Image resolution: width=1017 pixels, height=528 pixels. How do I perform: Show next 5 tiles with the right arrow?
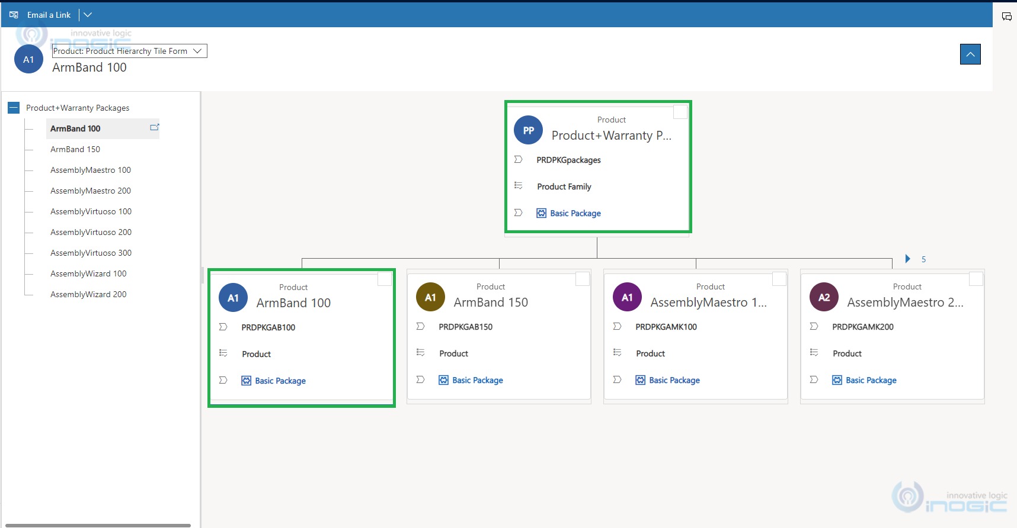(x=908, y=259)
